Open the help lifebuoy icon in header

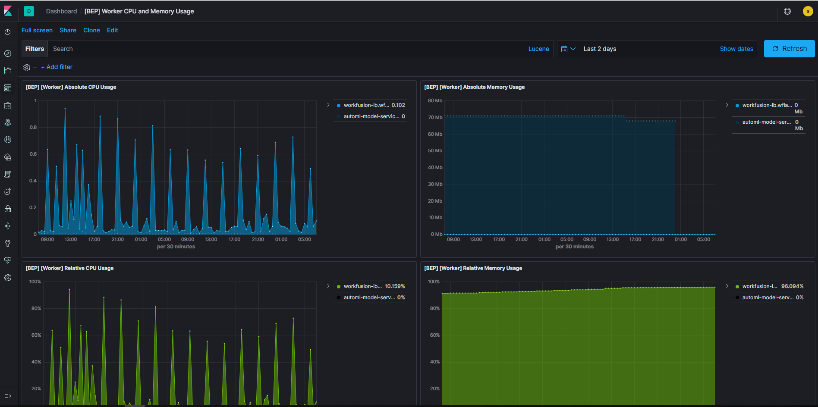pos(787,11)
